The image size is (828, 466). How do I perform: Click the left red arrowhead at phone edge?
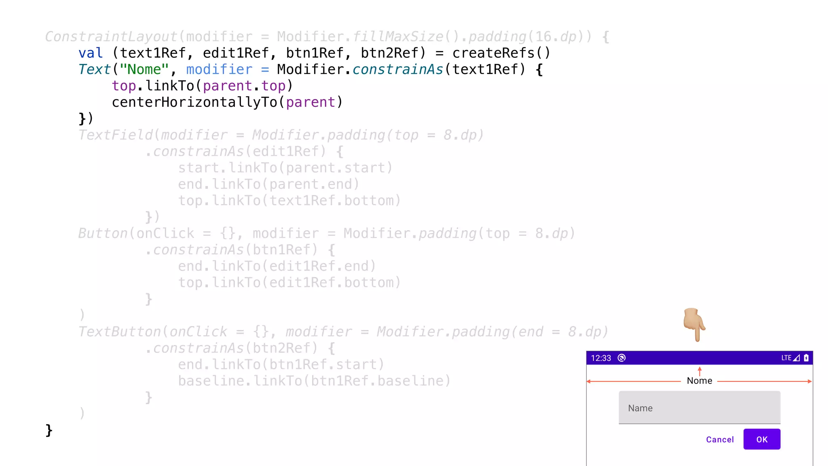[589, 381]
